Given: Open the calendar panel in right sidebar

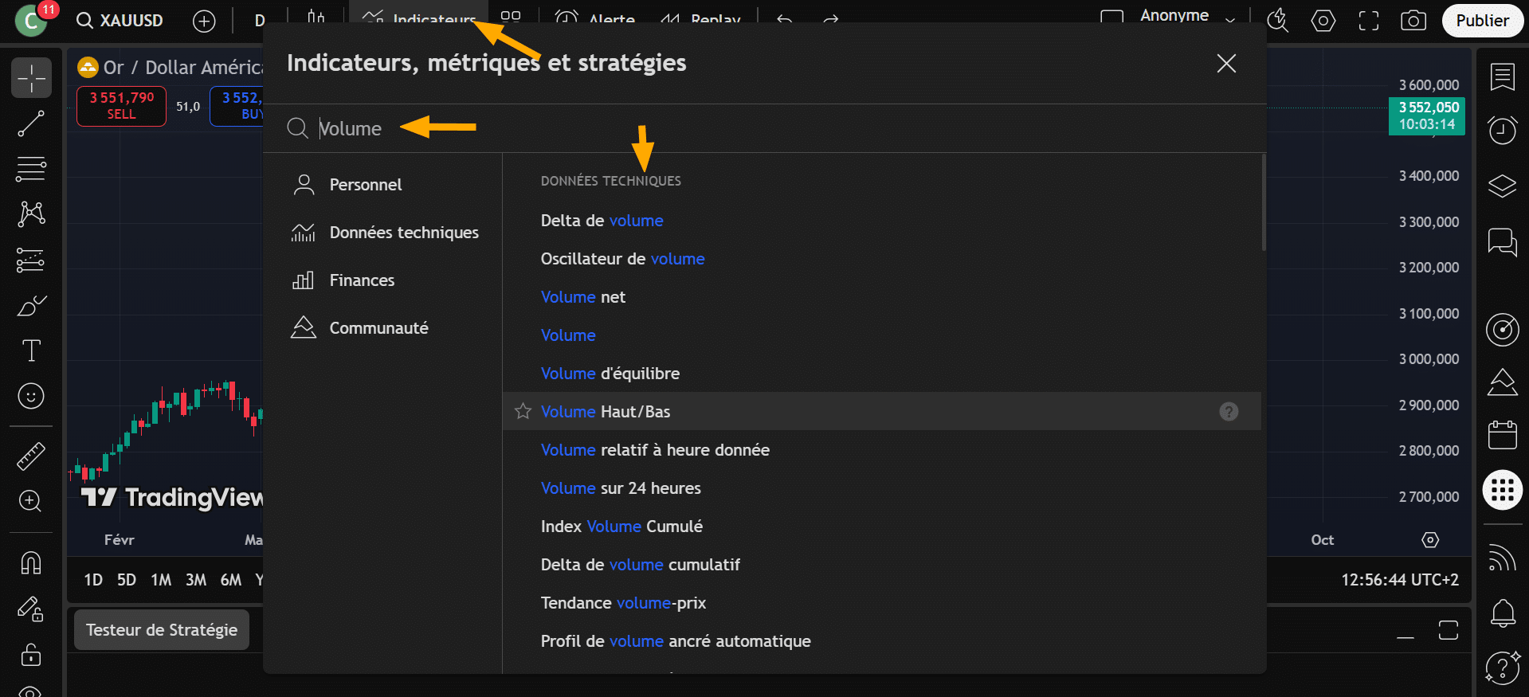Looking at the screenshot, I should (1502, 435).
